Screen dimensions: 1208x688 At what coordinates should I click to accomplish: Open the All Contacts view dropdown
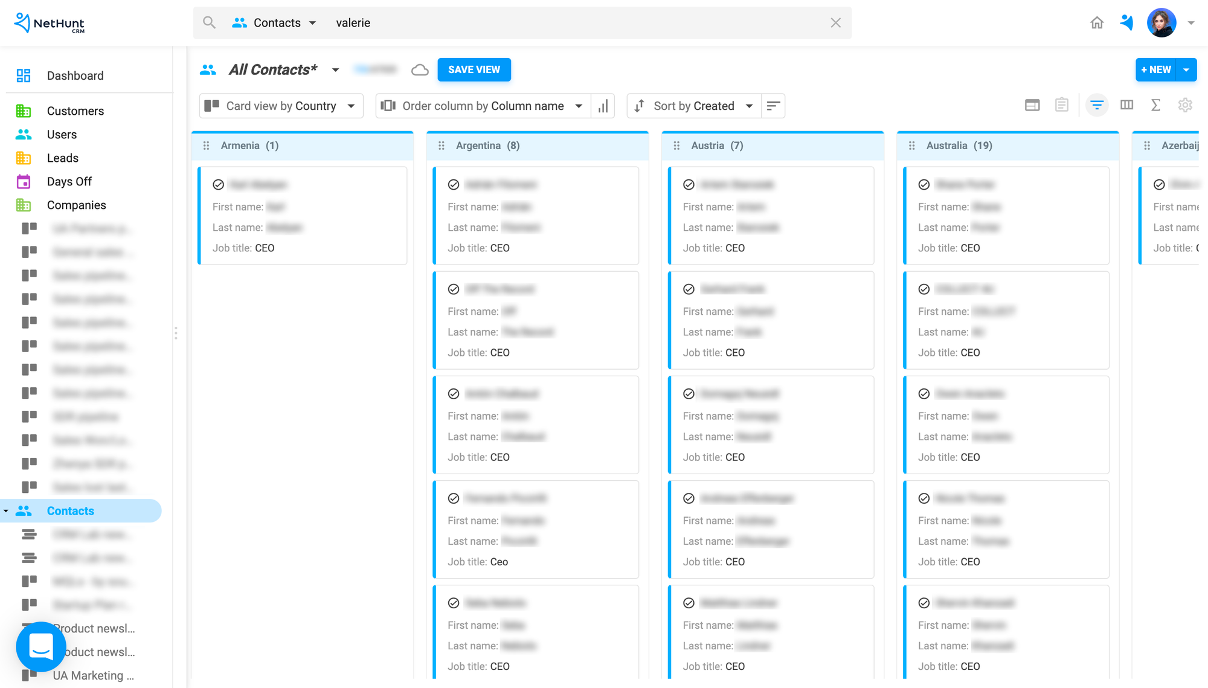pos(336,69)
